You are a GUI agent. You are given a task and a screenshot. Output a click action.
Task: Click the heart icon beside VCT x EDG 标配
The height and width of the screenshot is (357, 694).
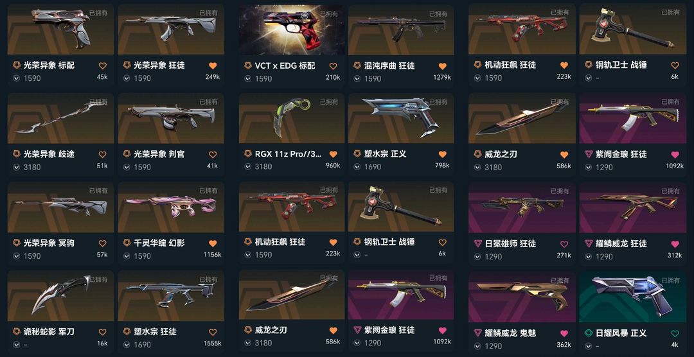click(x=334, y=66)
